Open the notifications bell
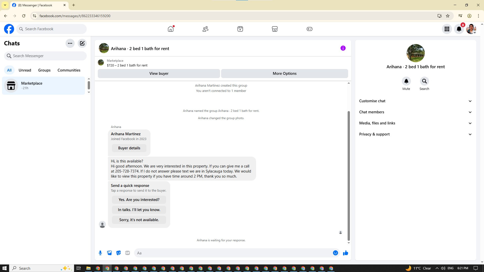Screen dimensions: 484x272 [x=459, y=29]
